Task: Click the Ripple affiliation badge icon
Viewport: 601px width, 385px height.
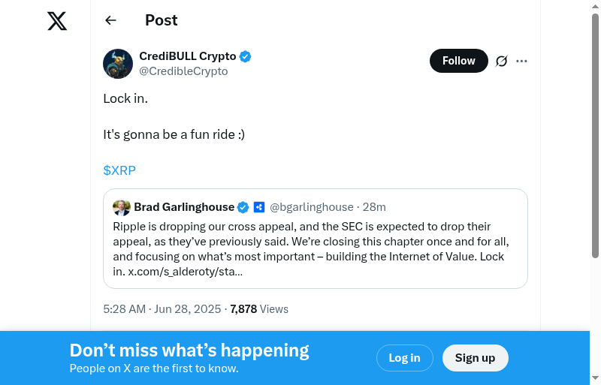Action: point(259,207)
